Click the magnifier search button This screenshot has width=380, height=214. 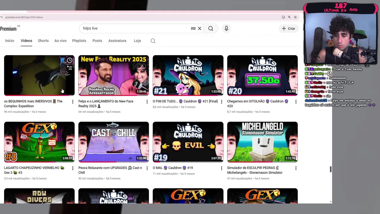[210, 29]
